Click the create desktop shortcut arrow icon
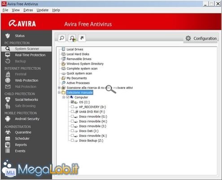222x180 pixels. [x=82, y=38]
